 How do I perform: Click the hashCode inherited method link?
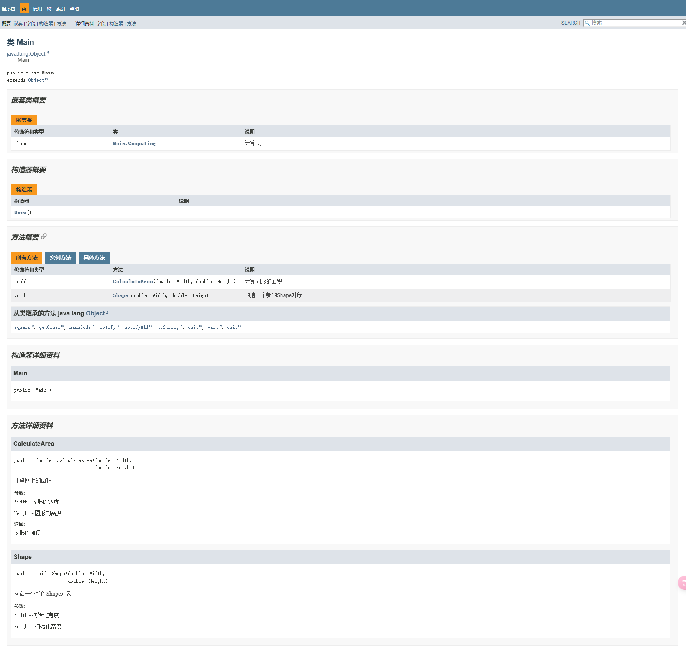[x=80, y=327]
